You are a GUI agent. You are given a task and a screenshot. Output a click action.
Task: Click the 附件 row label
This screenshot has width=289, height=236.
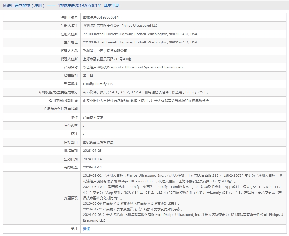pos(74,117)
